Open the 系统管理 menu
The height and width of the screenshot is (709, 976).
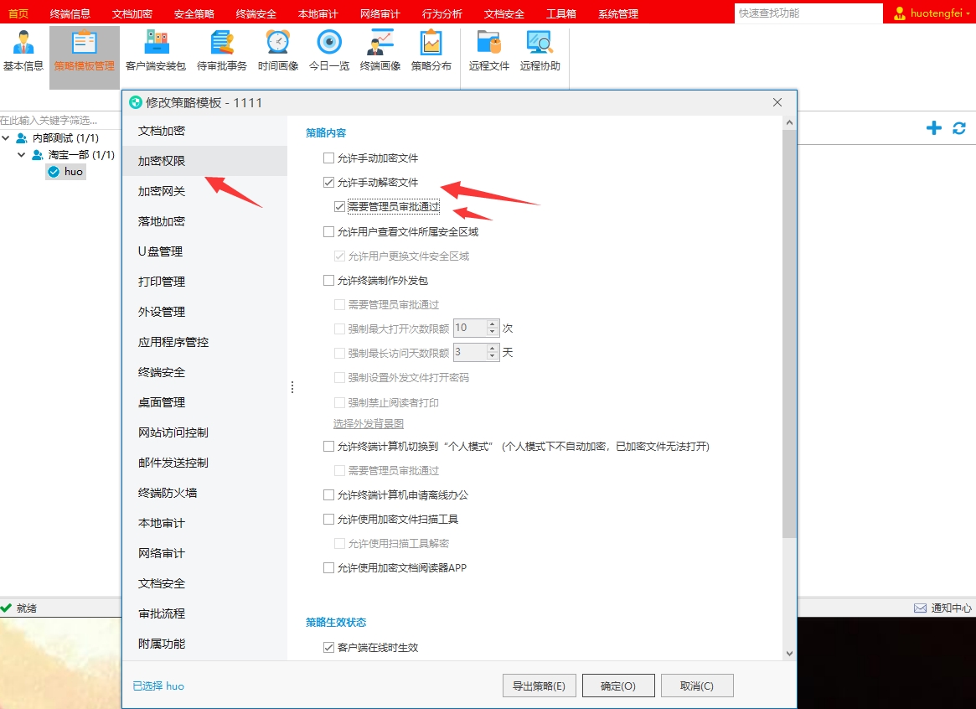pyautogui.click(x=618, y=13)
